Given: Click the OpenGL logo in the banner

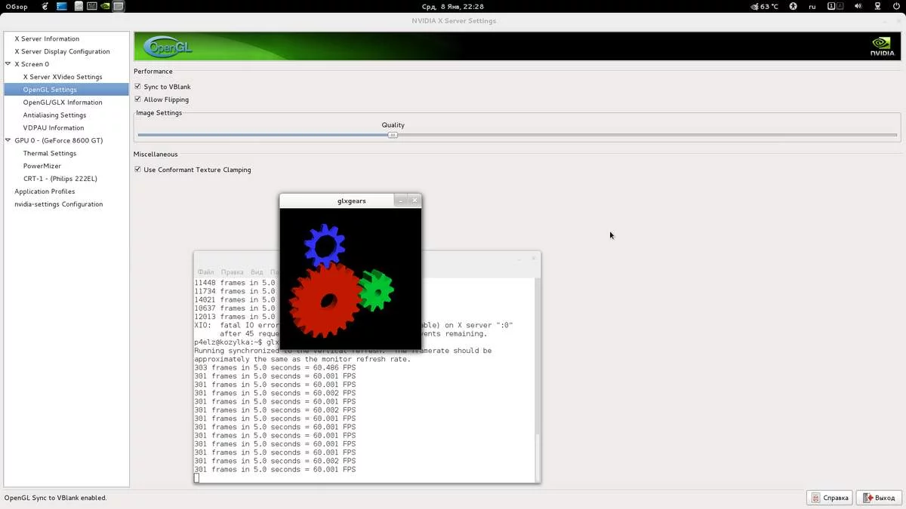Looking at the screenshot, I should coord(168,47).
